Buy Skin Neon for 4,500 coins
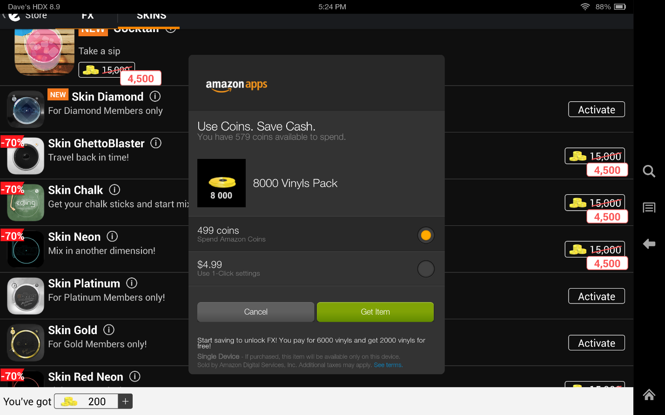 (607, 263)
